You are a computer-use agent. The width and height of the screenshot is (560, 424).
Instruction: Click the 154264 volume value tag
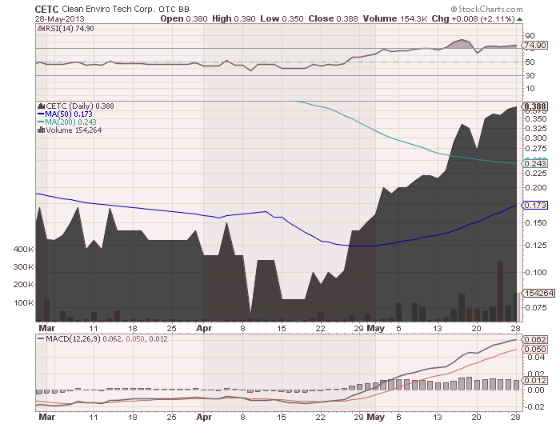pos(538,294)
